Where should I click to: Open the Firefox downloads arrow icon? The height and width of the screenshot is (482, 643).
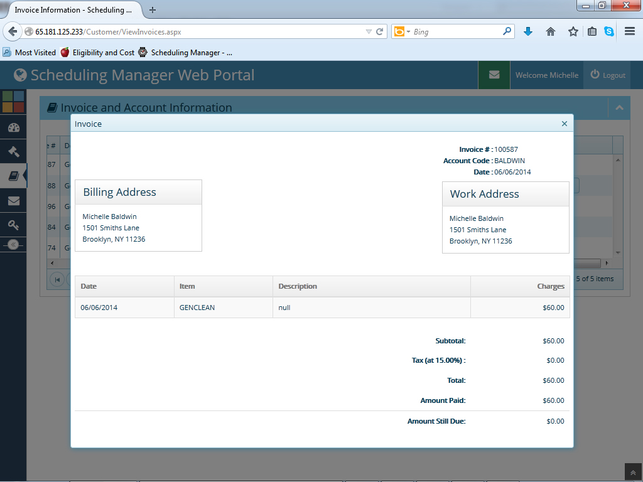pos(527,31)
